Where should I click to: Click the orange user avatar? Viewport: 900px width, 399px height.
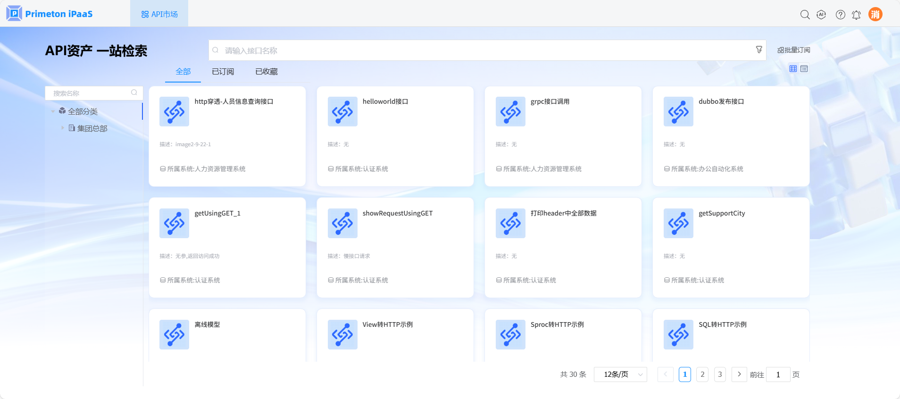(x=875, y=14)
